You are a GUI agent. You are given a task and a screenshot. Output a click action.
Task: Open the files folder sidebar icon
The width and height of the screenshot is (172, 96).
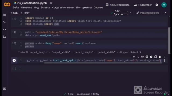(x=5, y=37)
